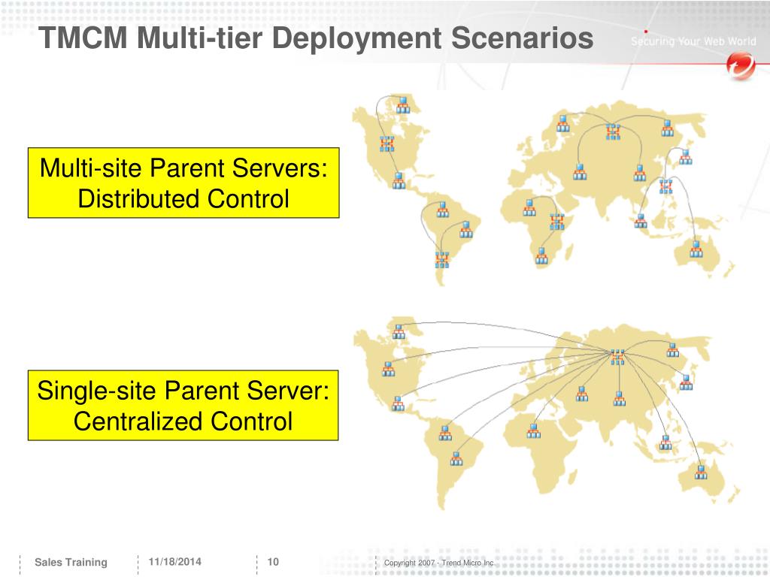This screenshot has width=770, height=577.
Task: Select East Asia parent server in Distributed Control map
Action: coord(666,186)
